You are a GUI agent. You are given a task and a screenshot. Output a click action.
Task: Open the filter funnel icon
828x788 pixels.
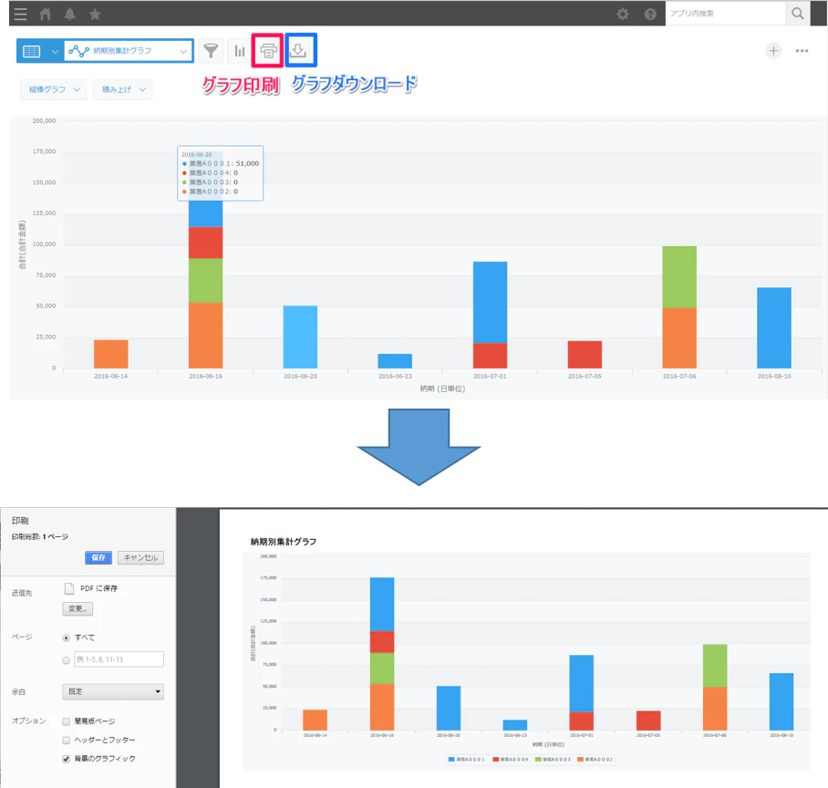[x=212, y=51]
